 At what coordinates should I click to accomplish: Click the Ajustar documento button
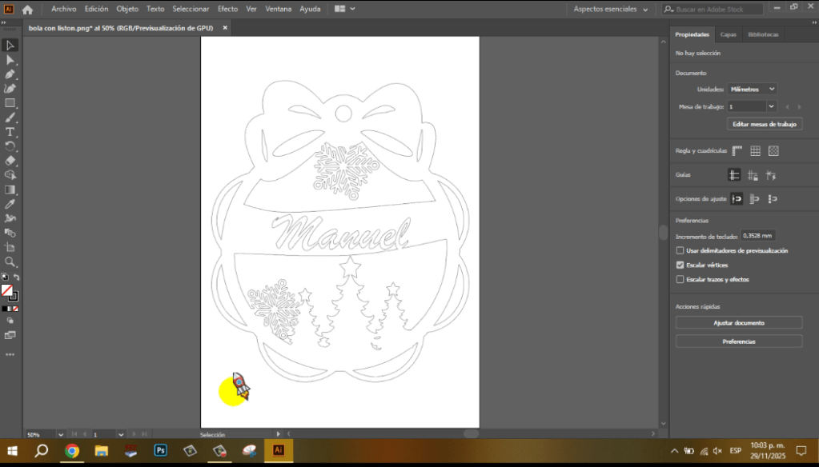tap(737, 321)
